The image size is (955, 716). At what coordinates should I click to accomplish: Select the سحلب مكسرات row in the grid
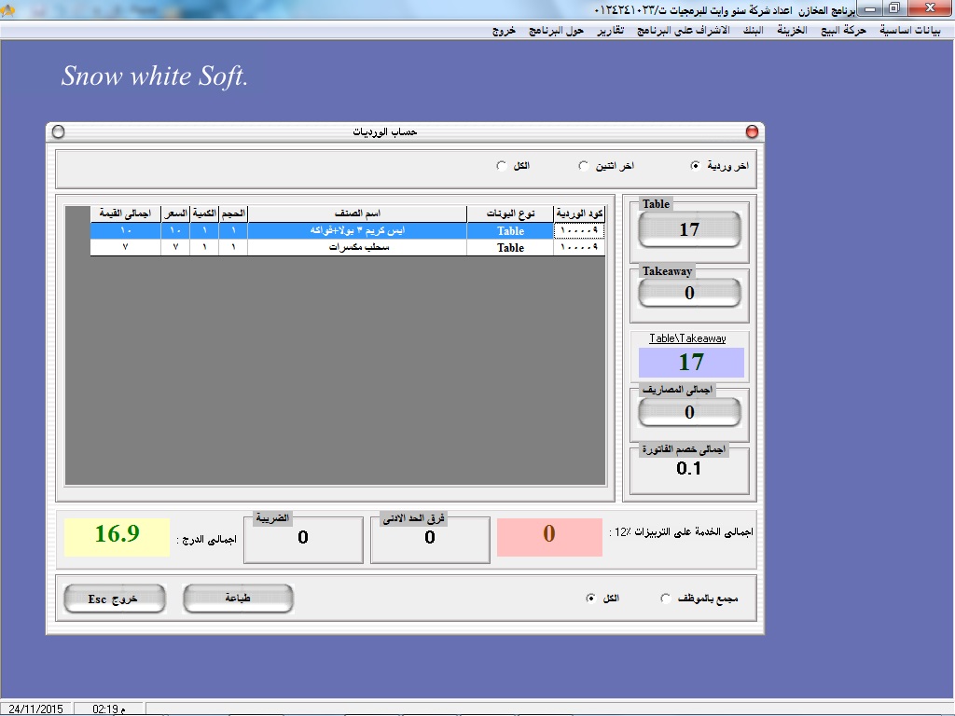click(360, 248)
